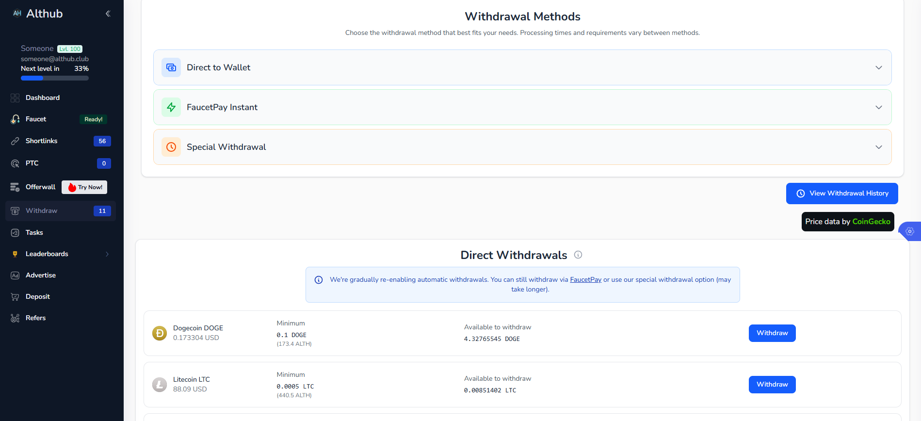Viewport: 921px width, 421px height.
Task: Open the floating settings gear button
Action: pos(910,231)
